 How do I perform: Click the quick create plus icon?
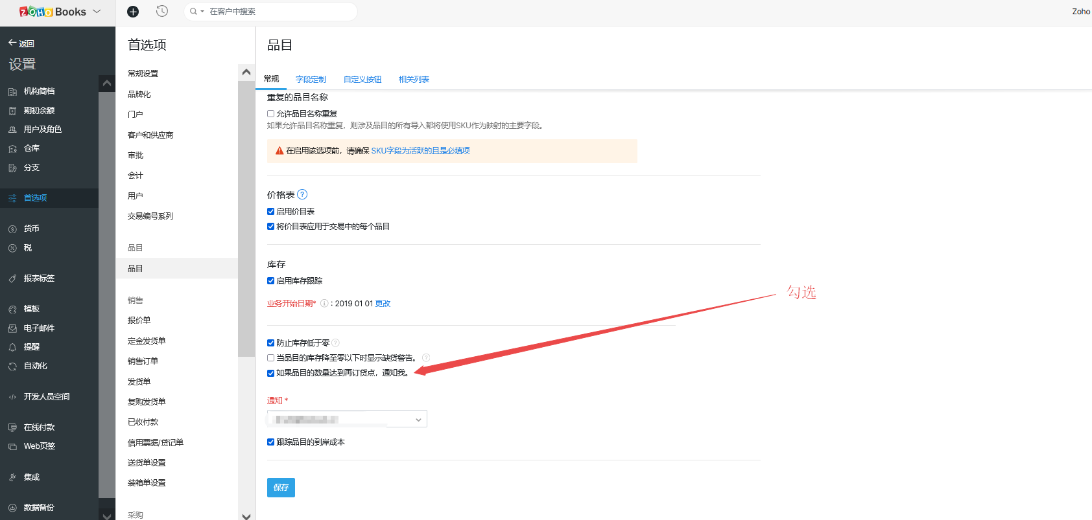coord(133,12)
